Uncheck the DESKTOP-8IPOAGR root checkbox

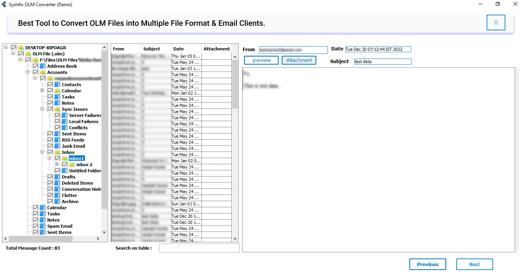tap(14, 48)
